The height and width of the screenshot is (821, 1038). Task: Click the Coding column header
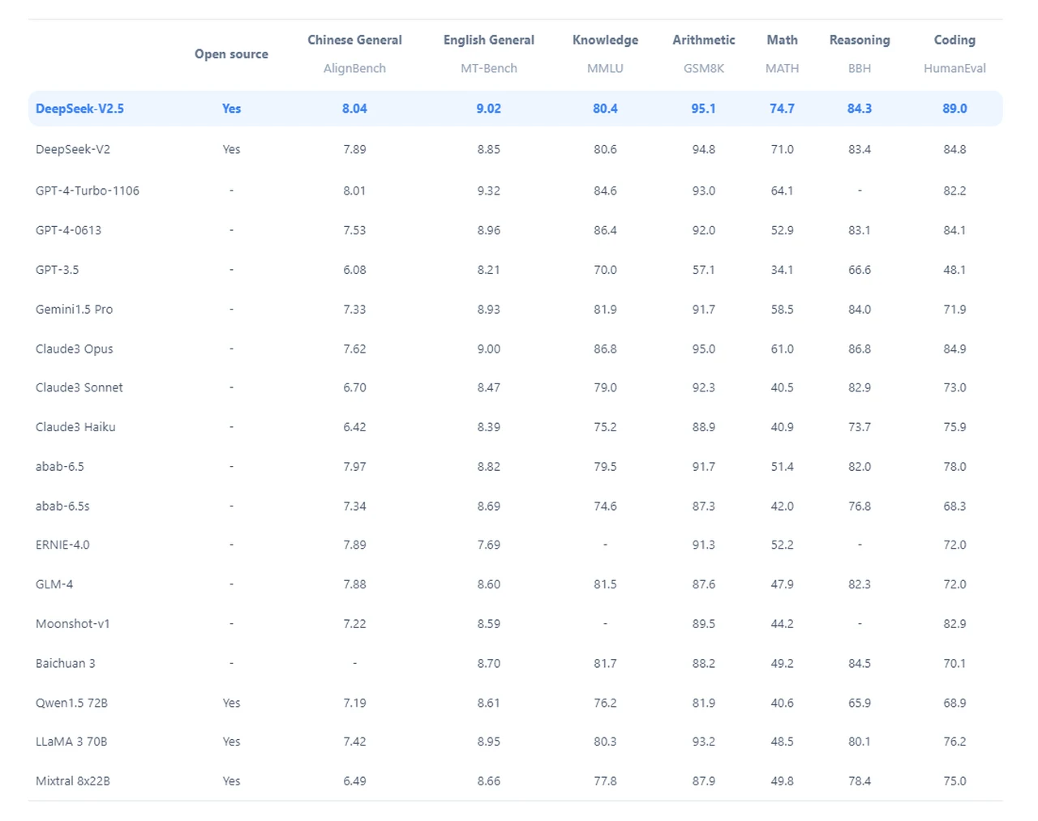coord(954,40)
